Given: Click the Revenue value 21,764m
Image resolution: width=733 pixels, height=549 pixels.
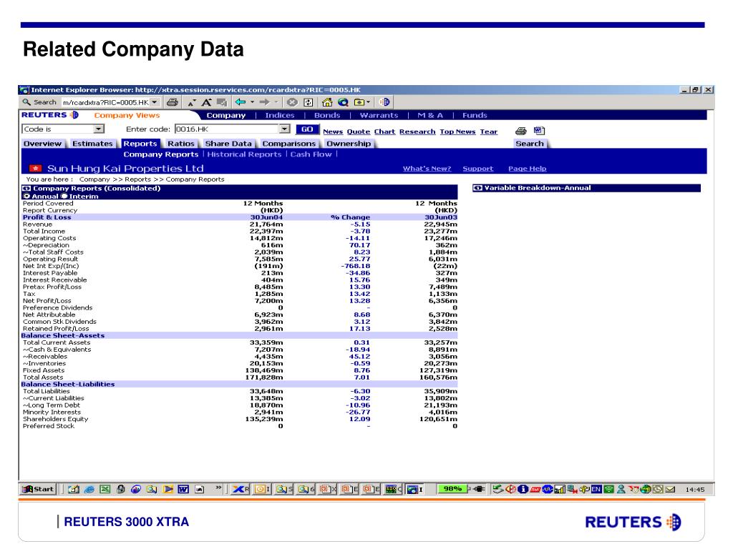Looking at the screenshot, I should point(266,224).
